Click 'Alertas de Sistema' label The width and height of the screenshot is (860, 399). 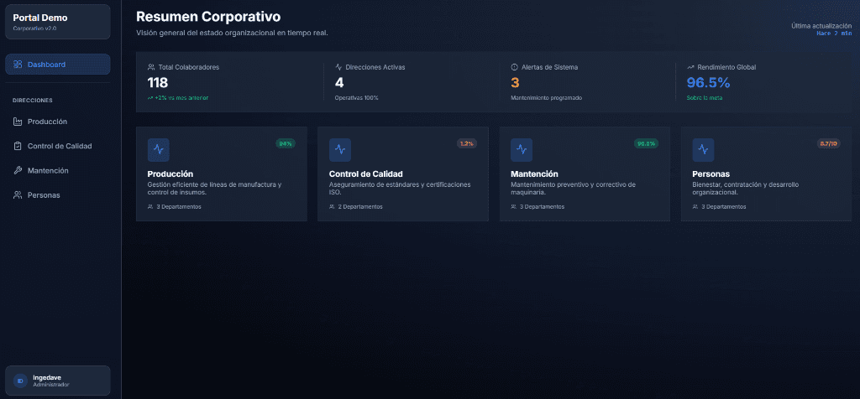click(549, 67)
